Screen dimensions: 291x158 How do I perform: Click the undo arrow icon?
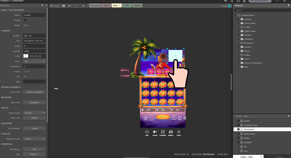point(70,6)
